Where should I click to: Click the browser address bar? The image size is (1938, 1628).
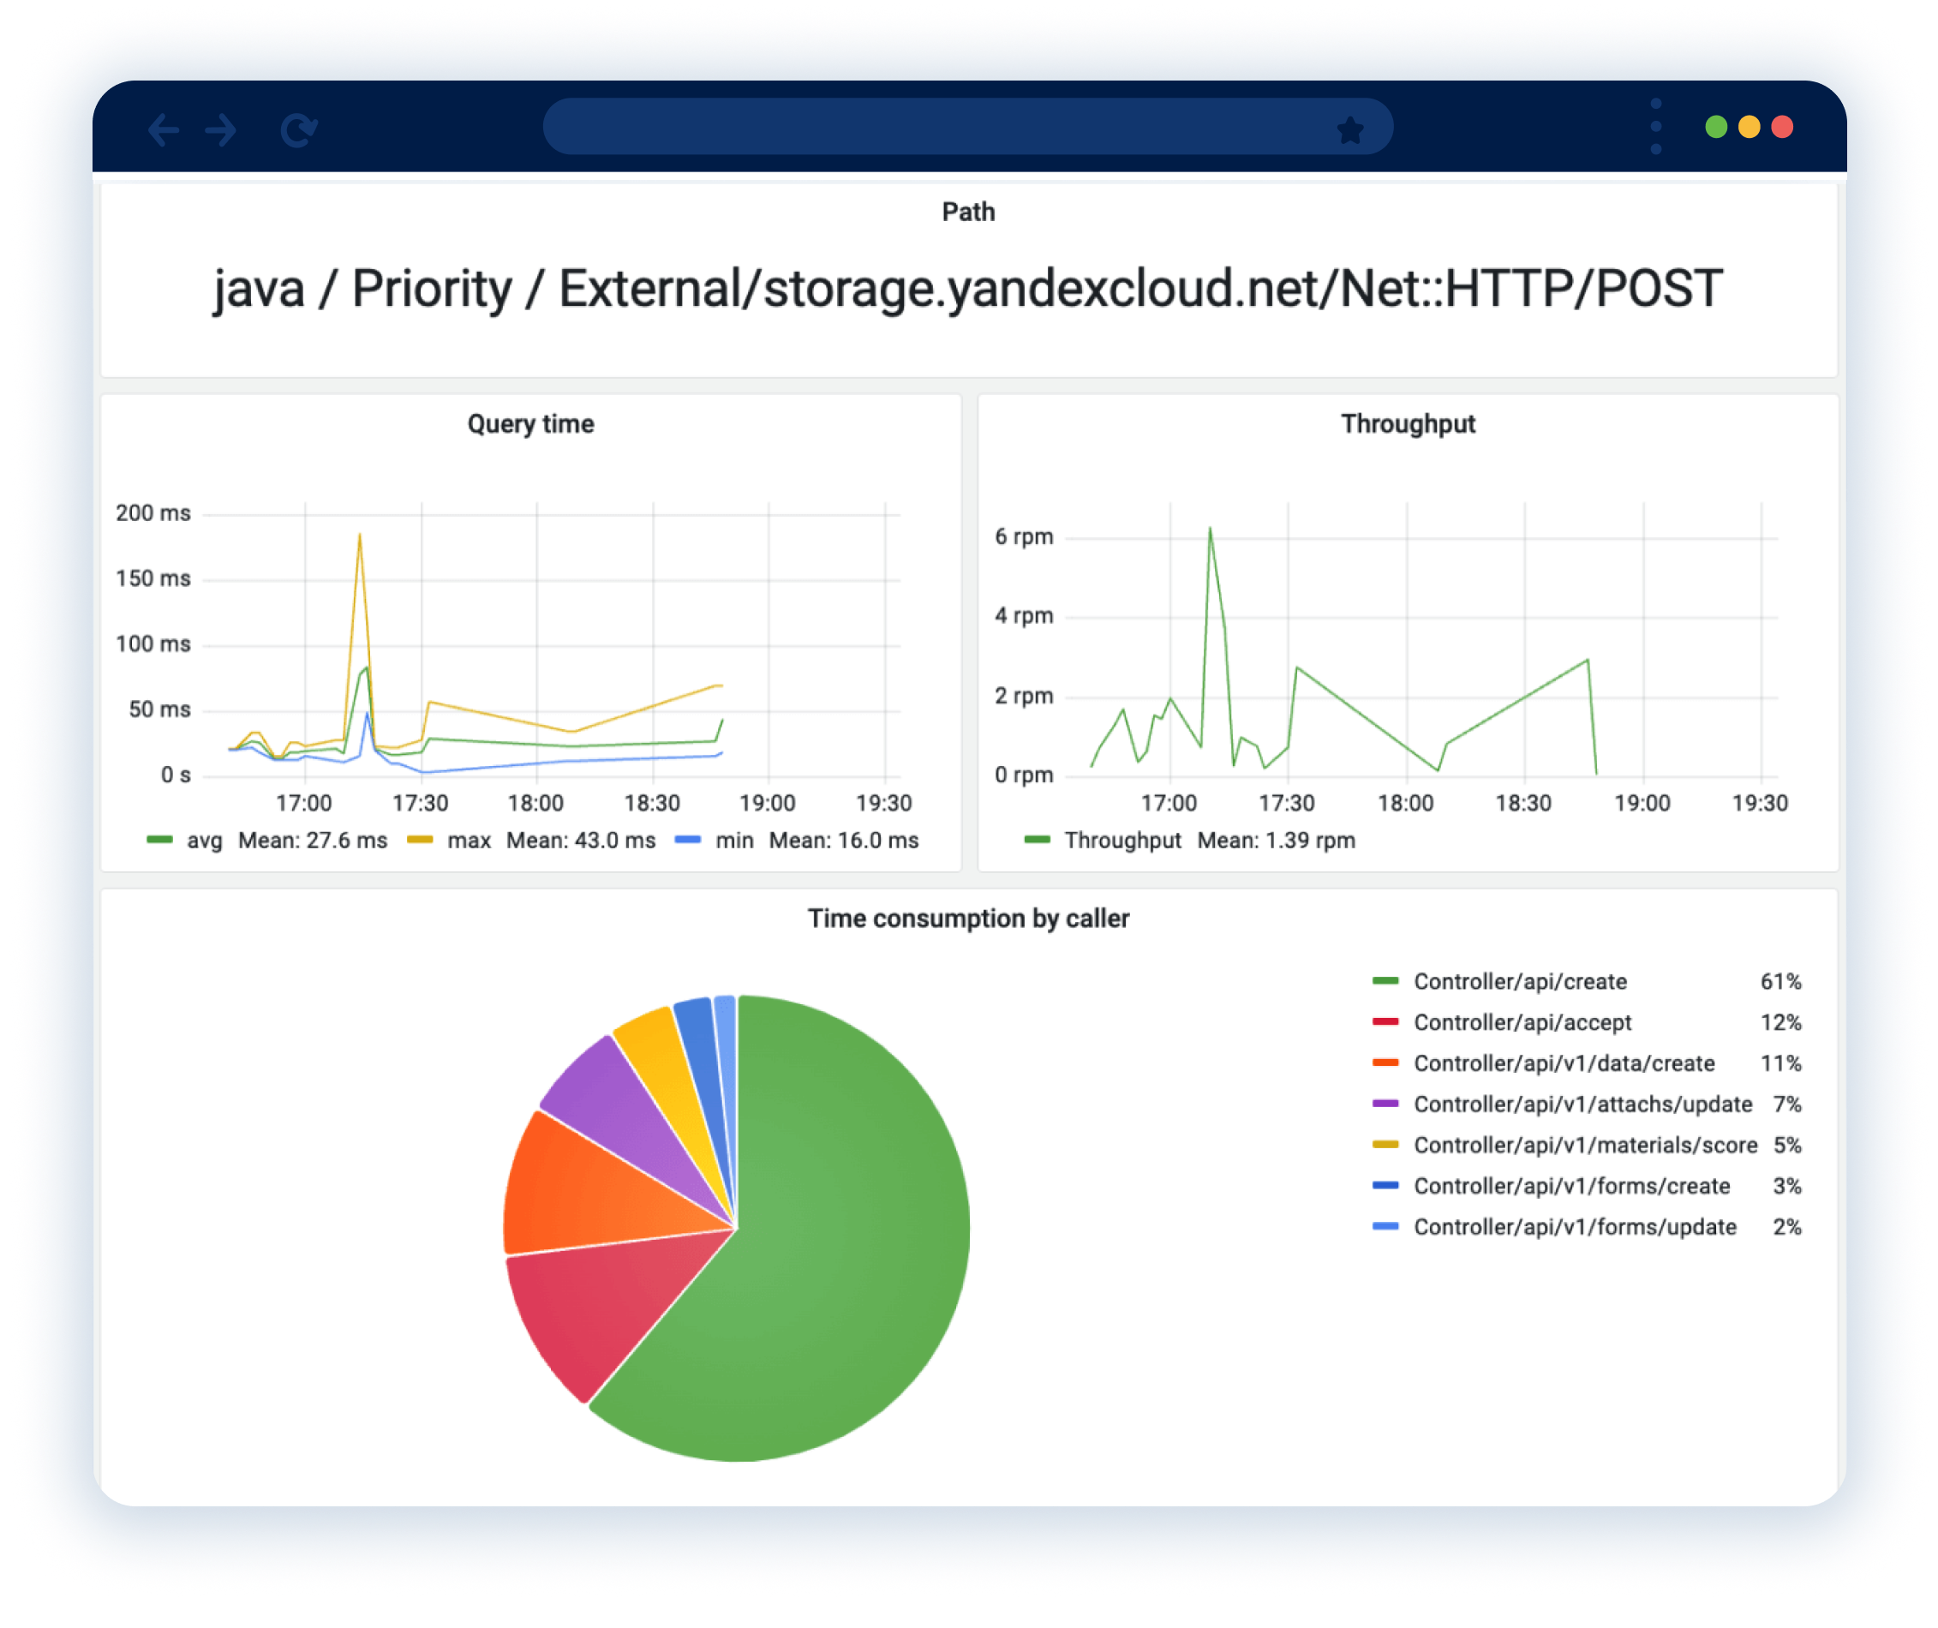pos(923,127)
